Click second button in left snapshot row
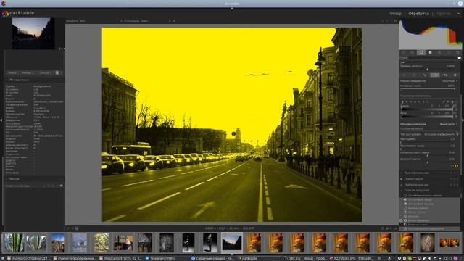This screenshot has width=464, height=261. (28, 72)
